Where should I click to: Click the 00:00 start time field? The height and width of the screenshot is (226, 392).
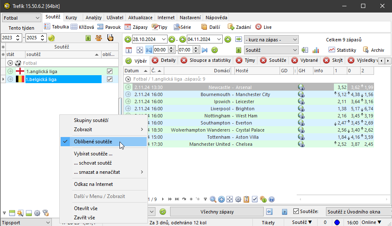pyautogui.click(x=161, y=50)
